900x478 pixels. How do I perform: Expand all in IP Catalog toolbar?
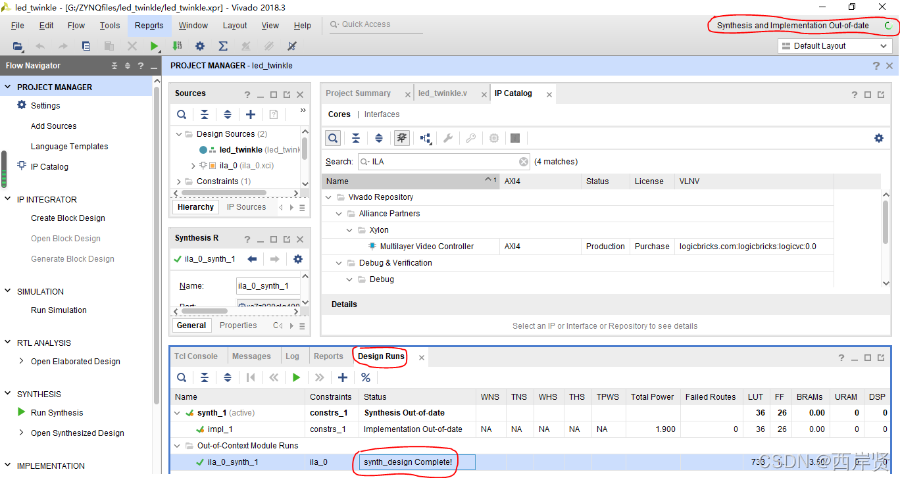(379, 138)
